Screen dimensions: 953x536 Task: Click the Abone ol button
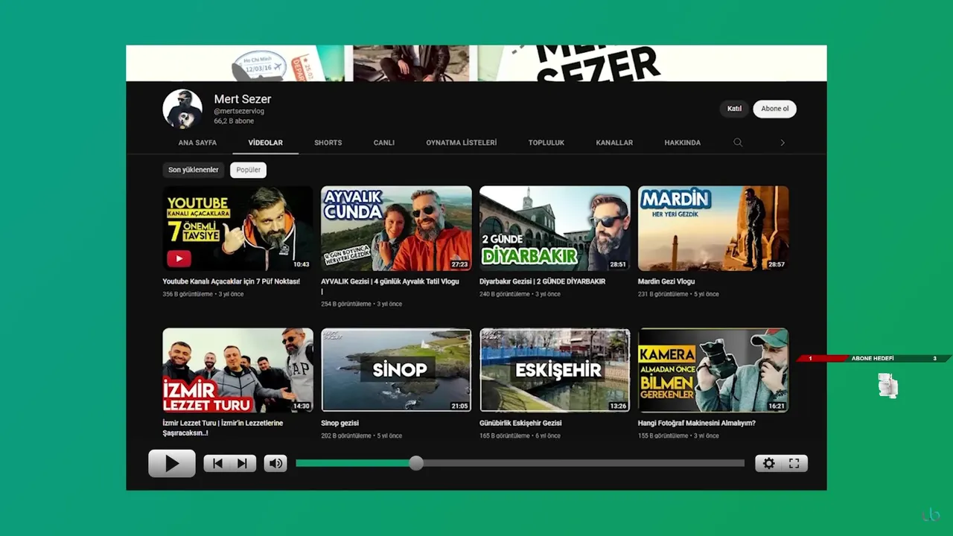pos(774,109)
